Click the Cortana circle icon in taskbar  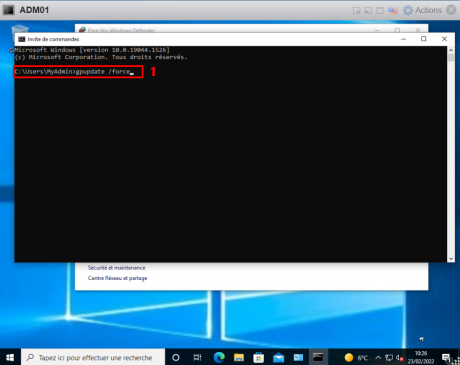point(176,357)
